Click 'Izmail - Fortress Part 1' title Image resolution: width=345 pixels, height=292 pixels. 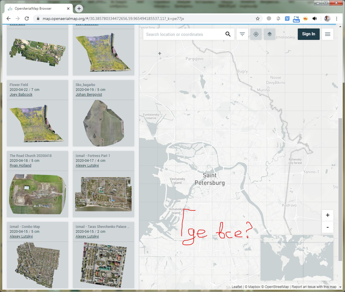[x=93, y=156]
